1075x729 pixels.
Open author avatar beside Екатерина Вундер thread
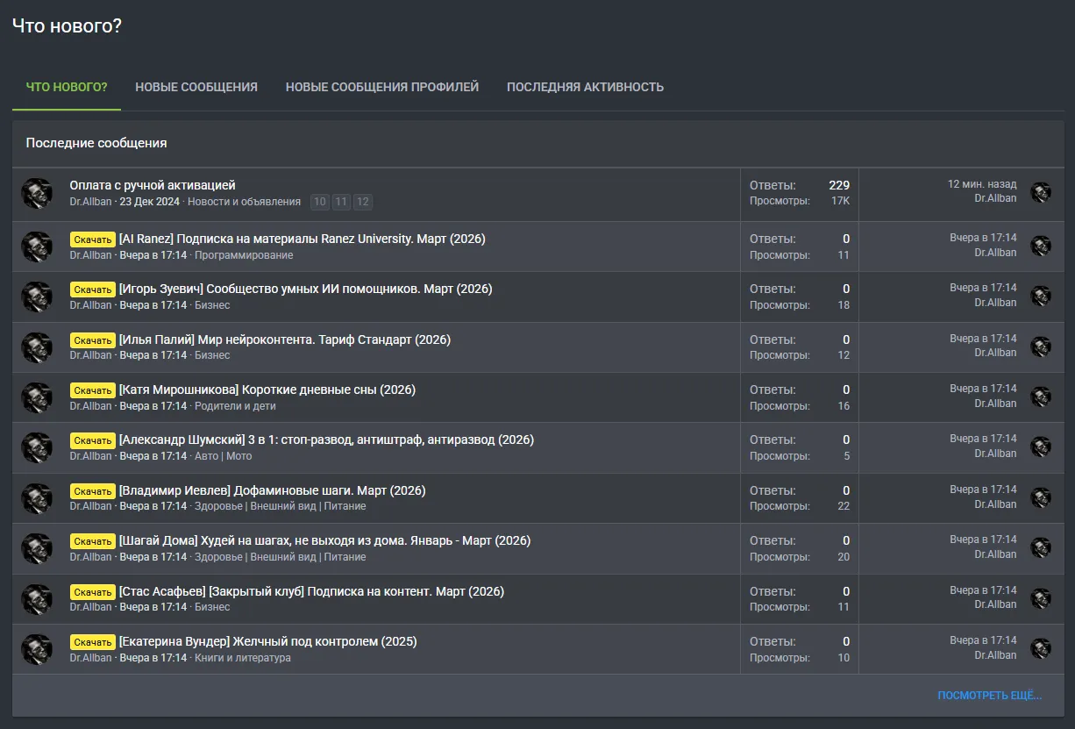[37, 649]
